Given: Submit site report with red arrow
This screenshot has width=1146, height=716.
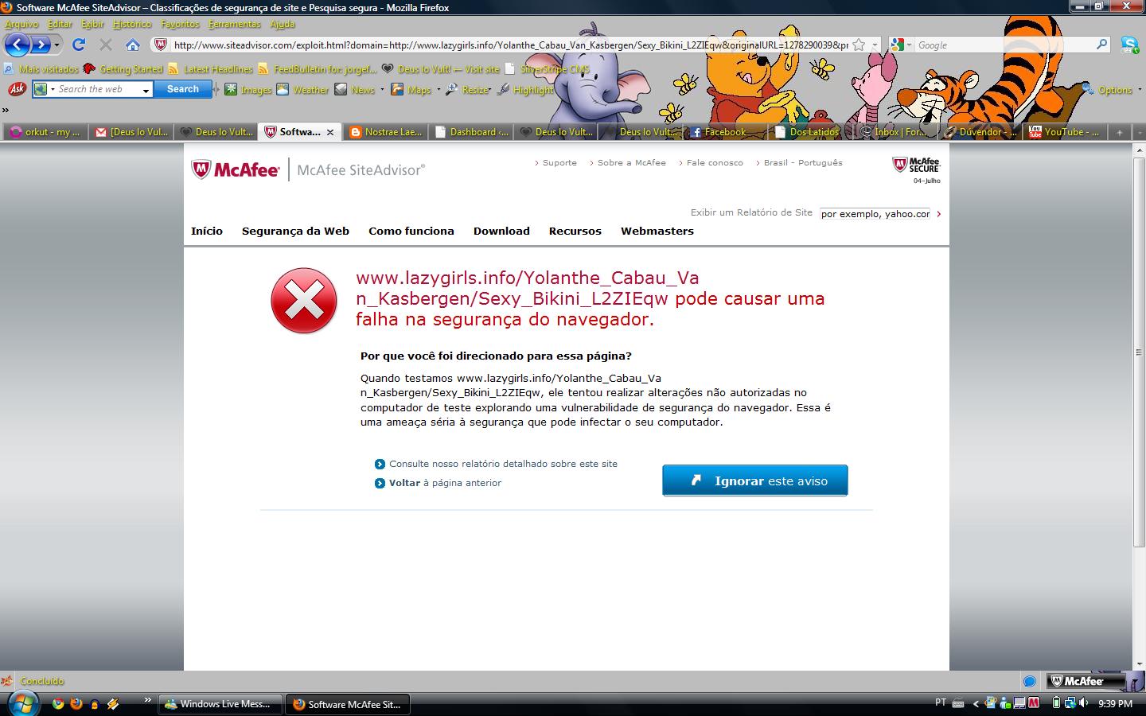Looking at the screenshot, I should click(939, 213).
